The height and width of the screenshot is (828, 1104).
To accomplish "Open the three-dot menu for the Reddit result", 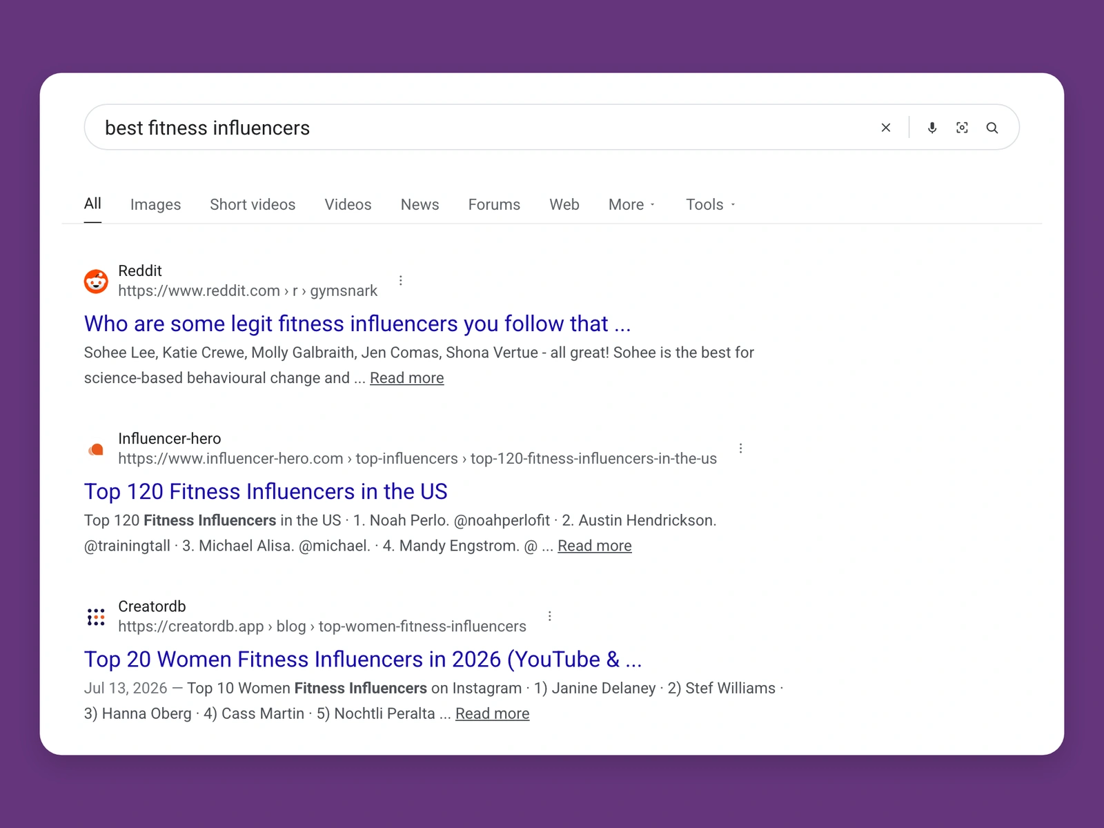I will (401, 280).
